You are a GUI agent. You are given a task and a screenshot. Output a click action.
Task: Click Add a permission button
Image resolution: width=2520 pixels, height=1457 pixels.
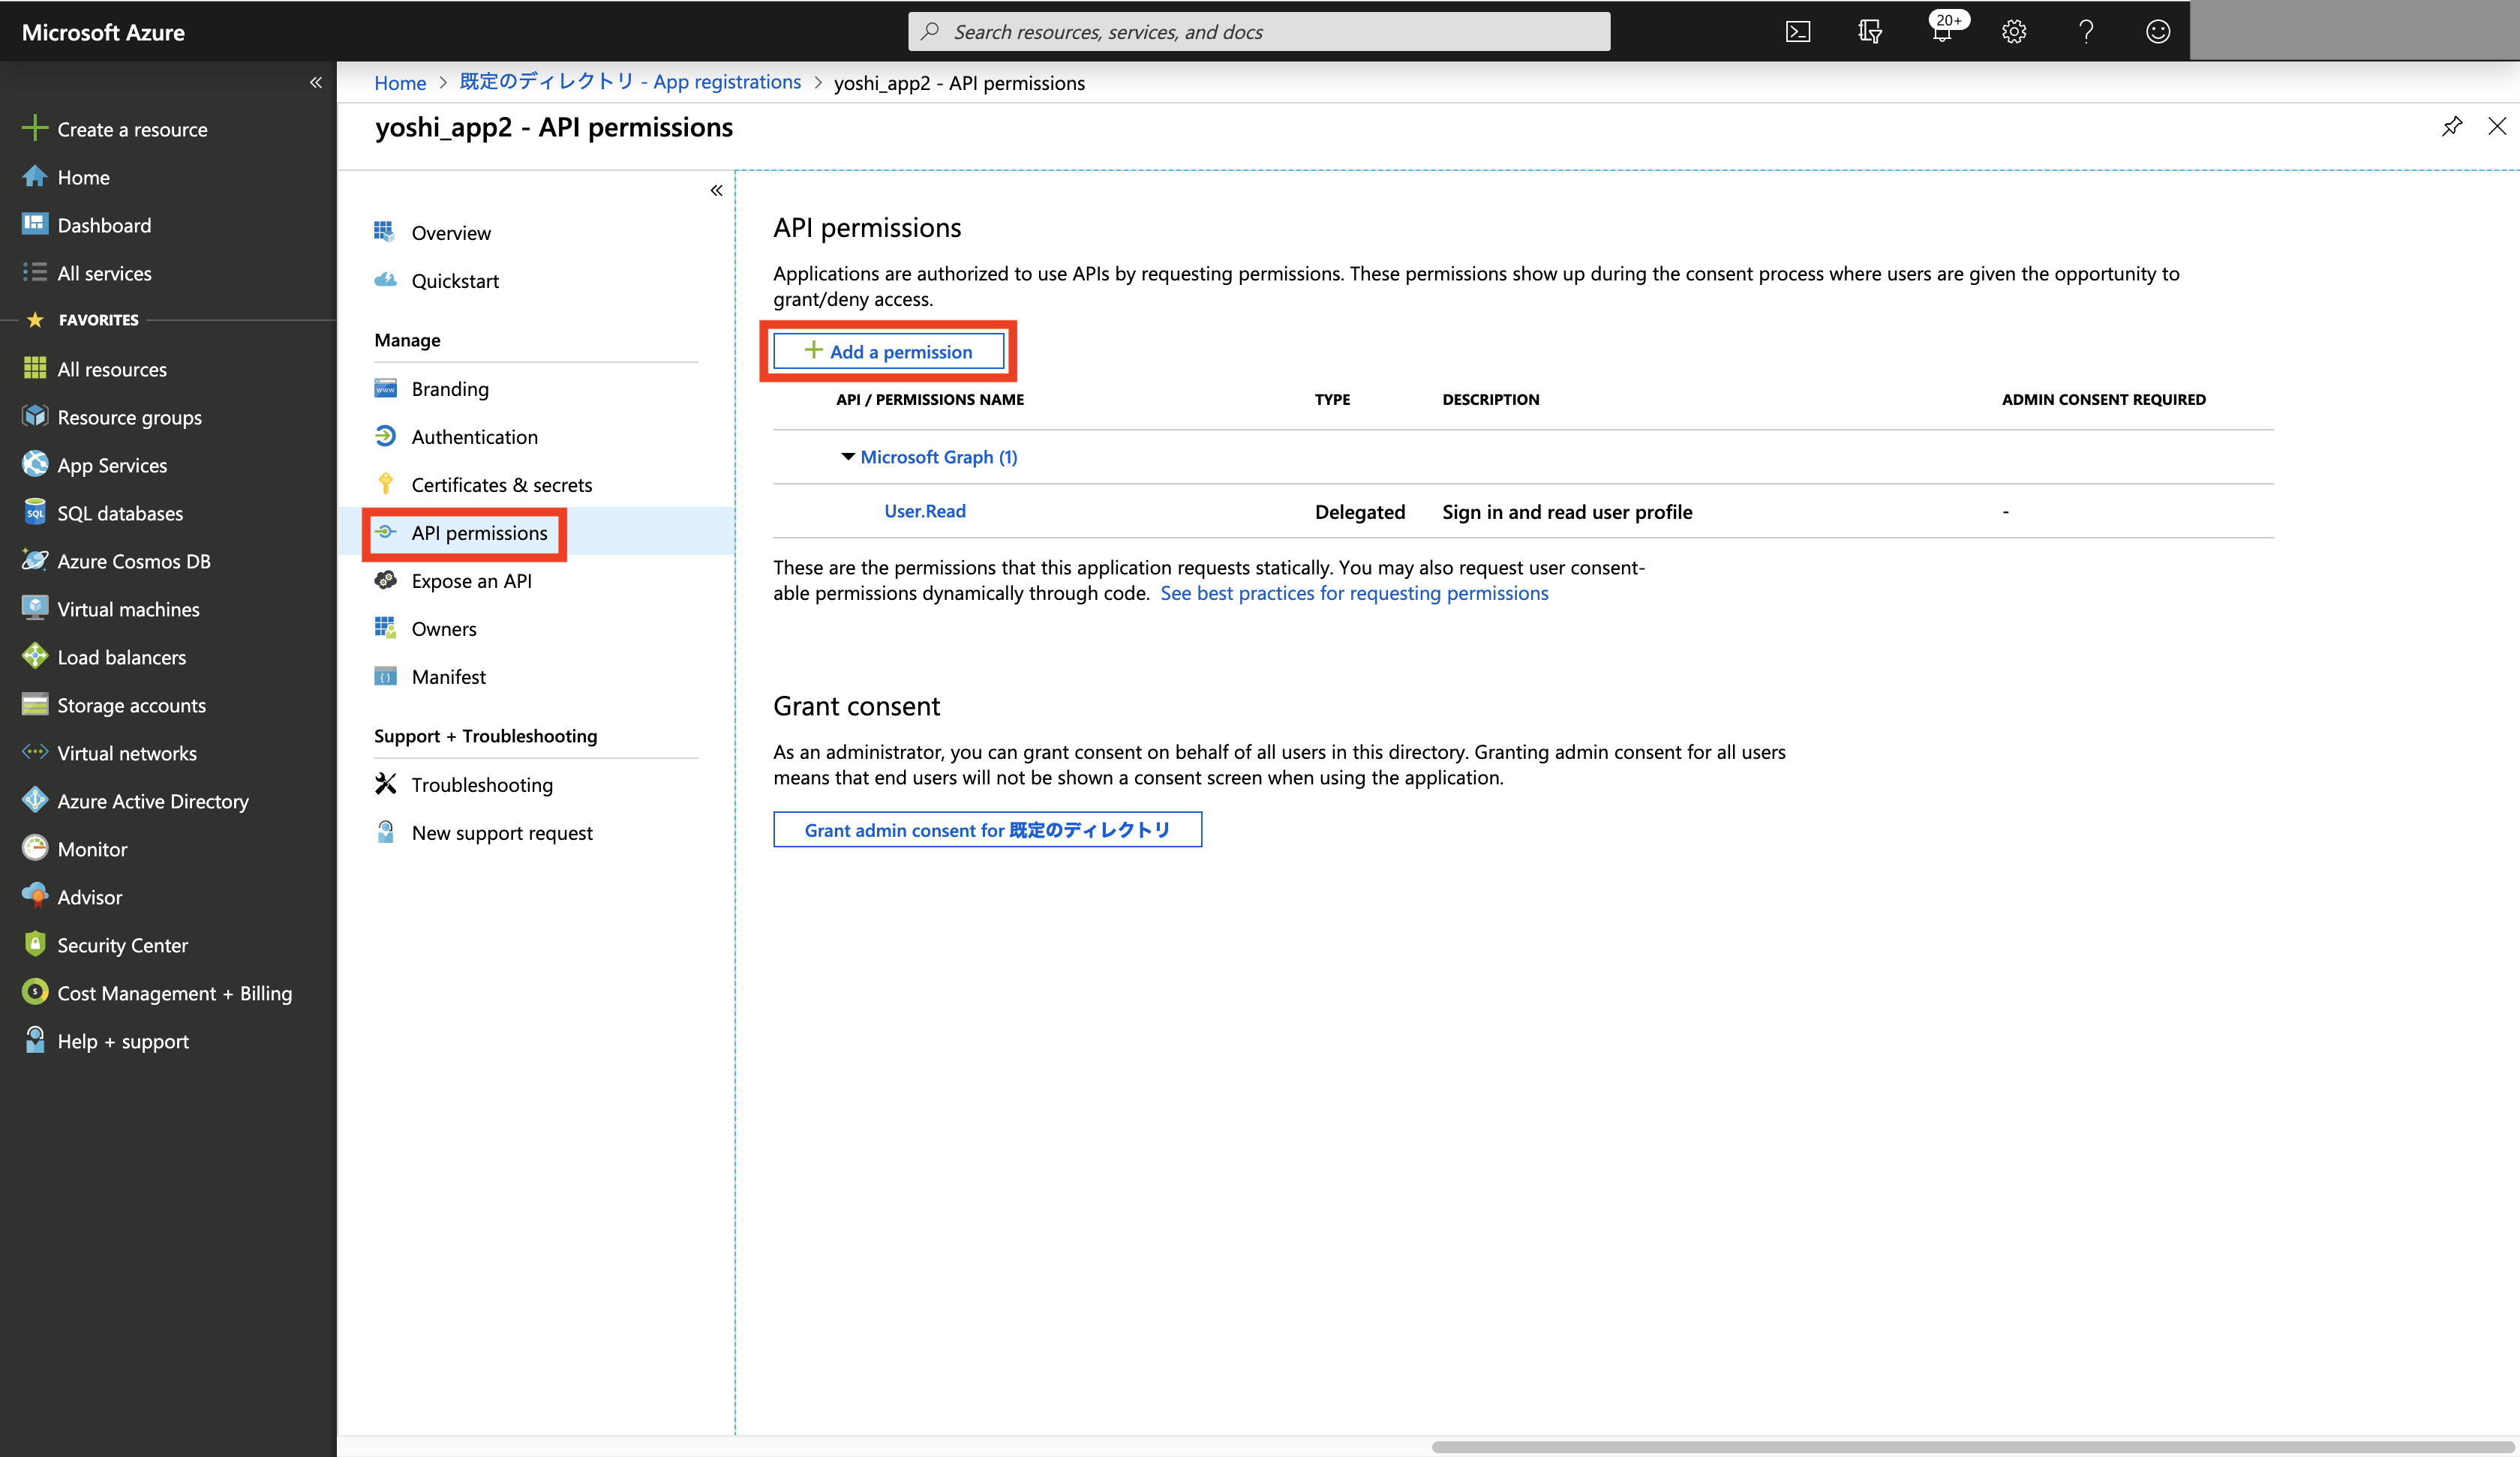pyautogui.click(x=888, y=351)
